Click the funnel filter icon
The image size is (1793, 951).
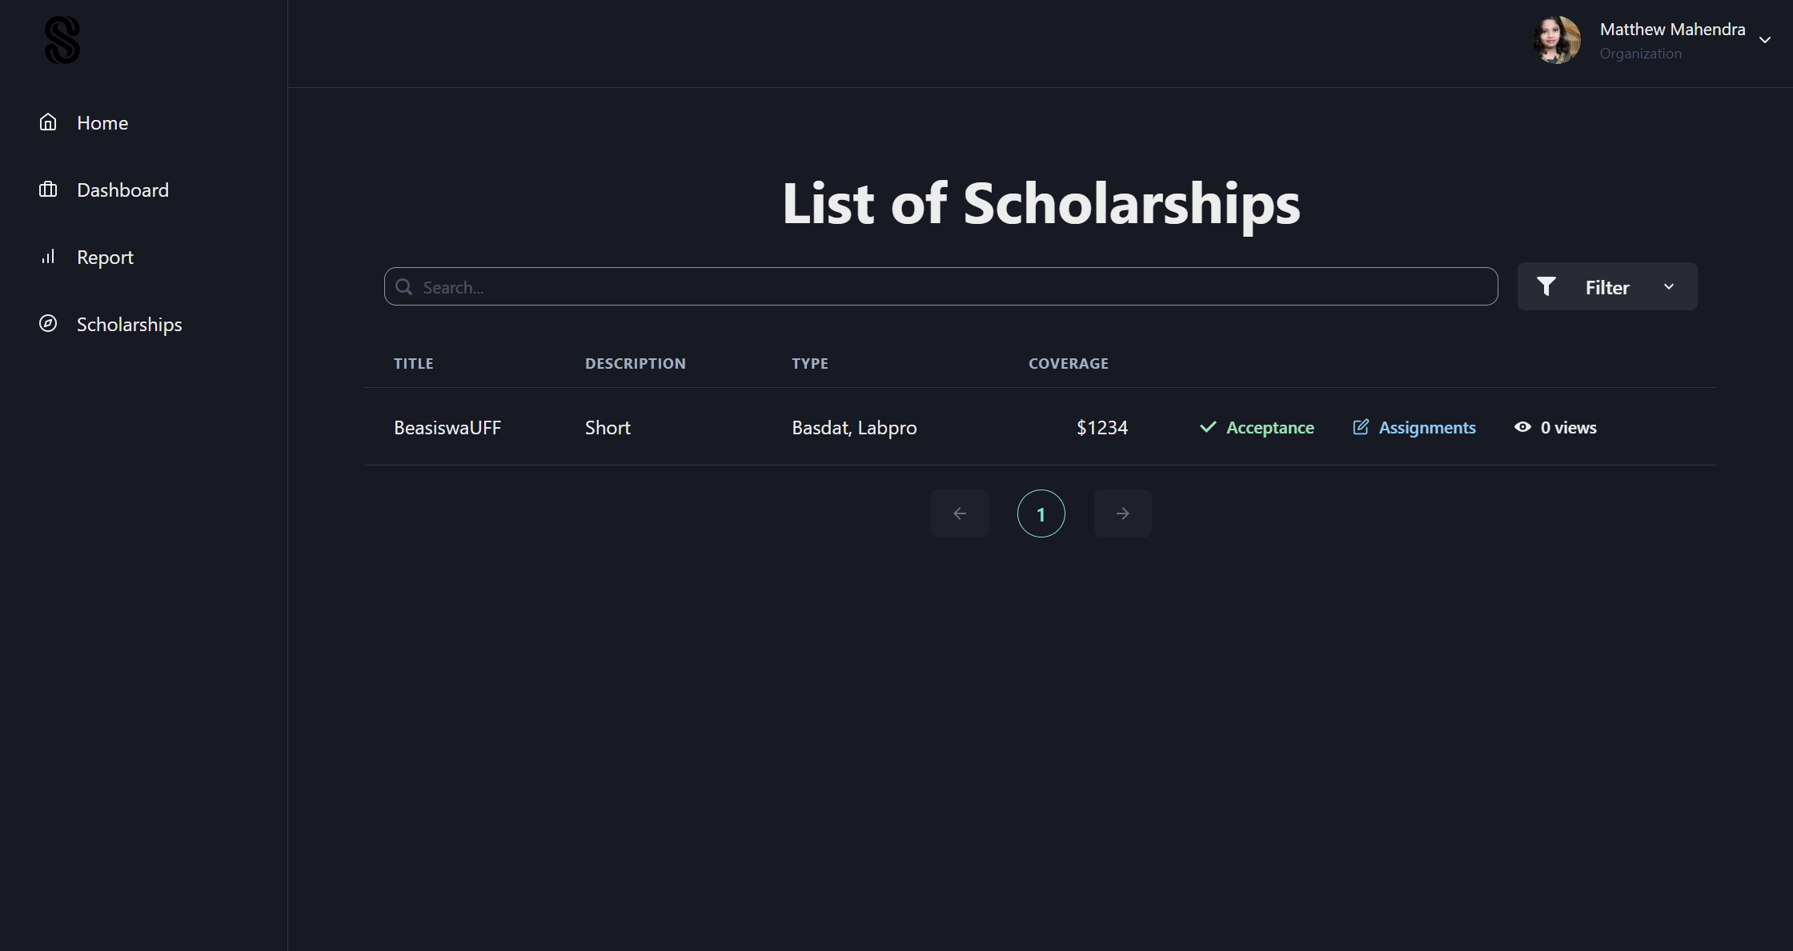pyautogui.click(x=1546, y=286)
